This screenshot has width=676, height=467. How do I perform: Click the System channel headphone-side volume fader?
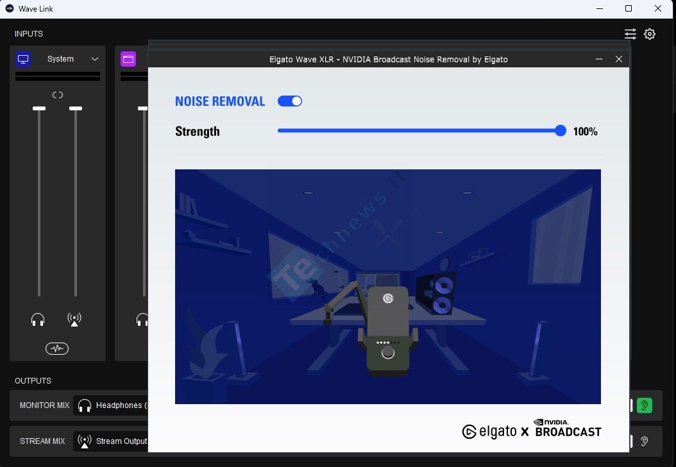point(39,108)
